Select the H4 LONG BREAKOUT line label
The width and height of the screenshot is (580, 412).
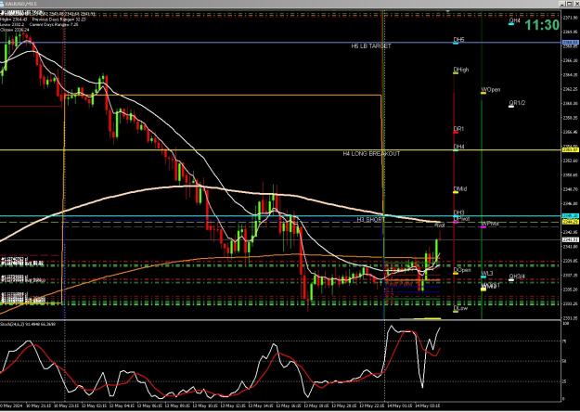pyautogui.click(x=371, y=153)
